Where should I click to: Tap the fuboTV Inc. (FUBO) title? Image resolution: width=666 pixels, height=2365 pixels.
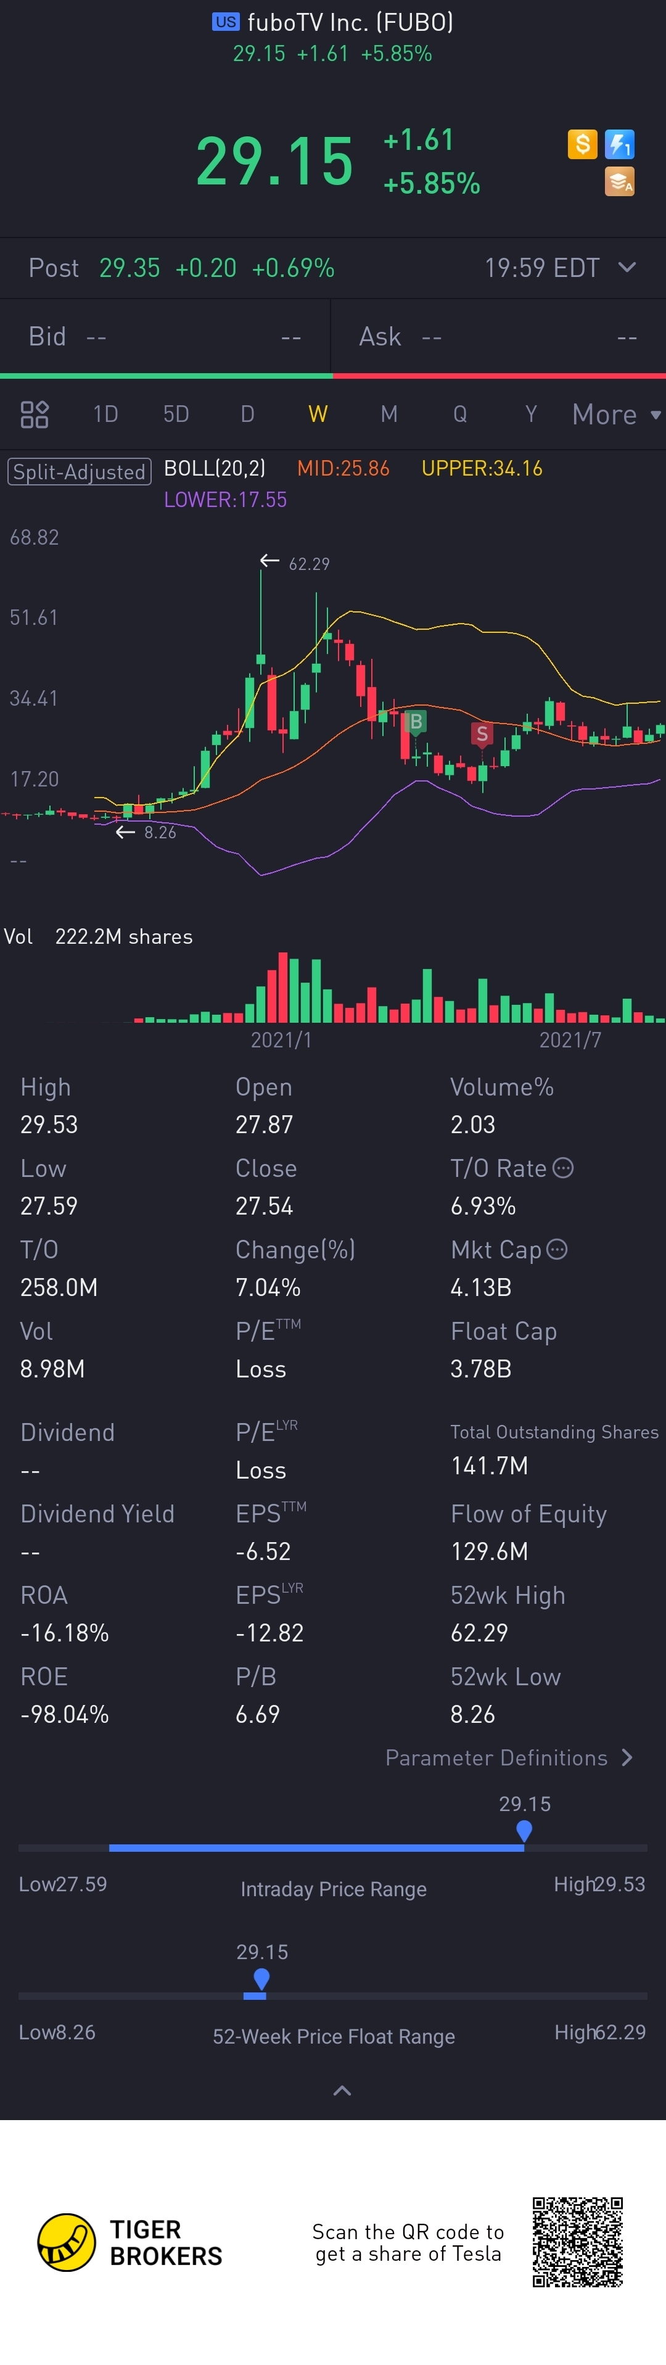click(350, 21)
